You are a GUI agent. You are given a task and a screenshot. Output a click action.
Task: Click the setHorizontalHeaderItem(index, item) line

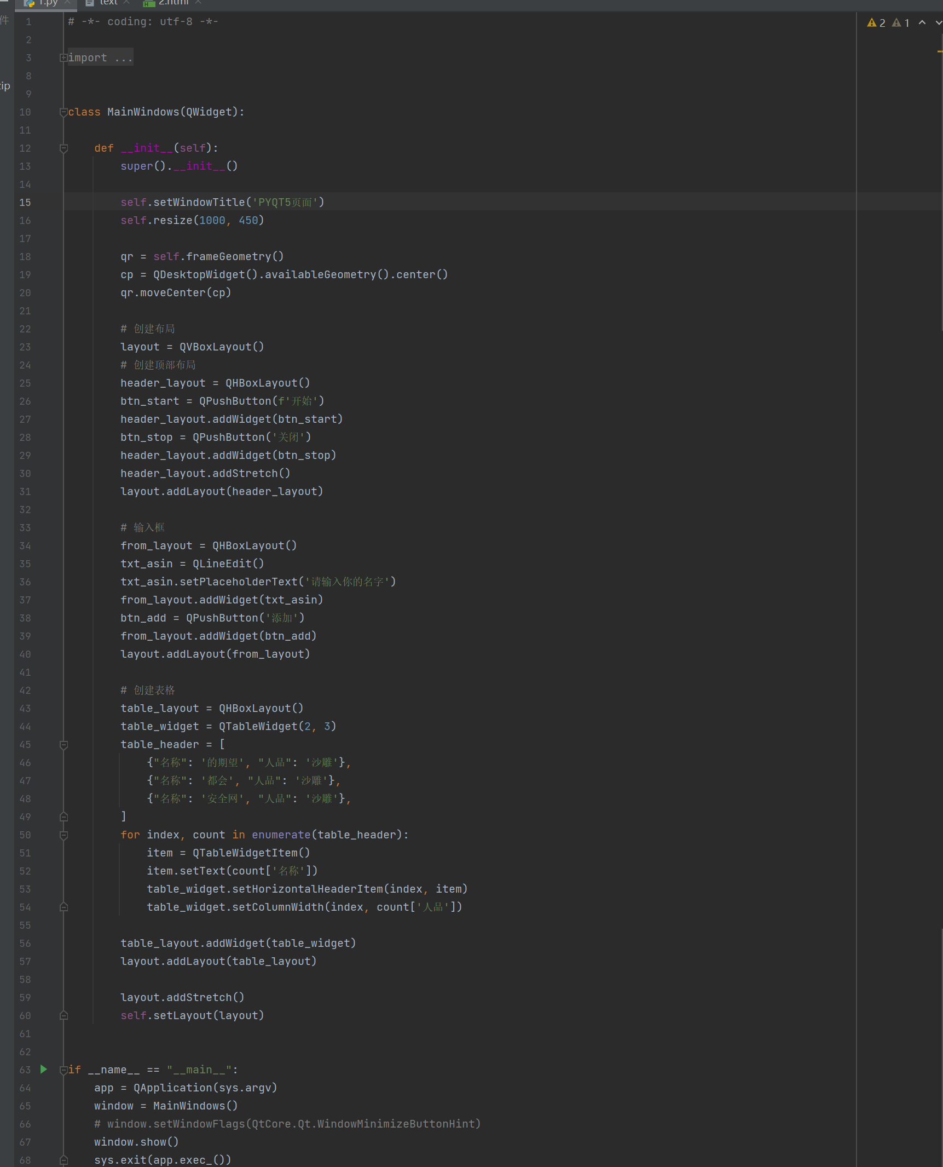[307, 889]
